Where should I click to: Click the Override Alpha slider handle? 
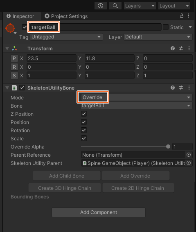click(x=168, y=146)
